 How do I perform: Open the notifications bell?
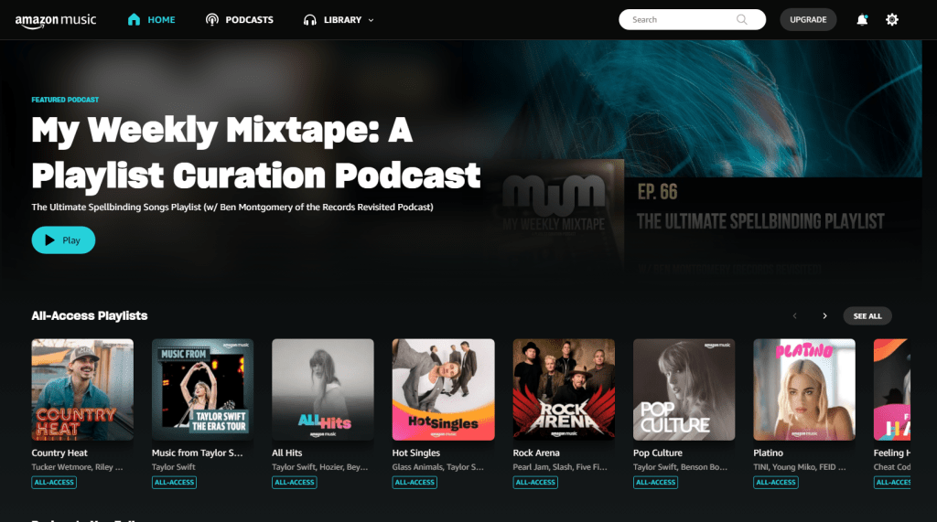(x=861, y=19)
